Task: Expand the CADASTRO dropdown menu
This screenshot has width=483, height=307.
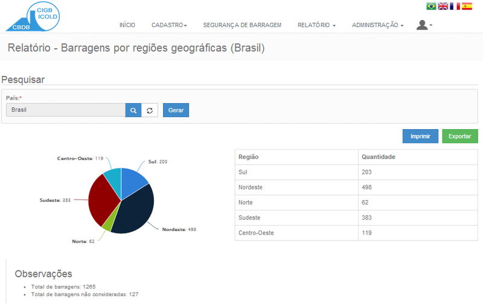Action: [x=169, y=25]
